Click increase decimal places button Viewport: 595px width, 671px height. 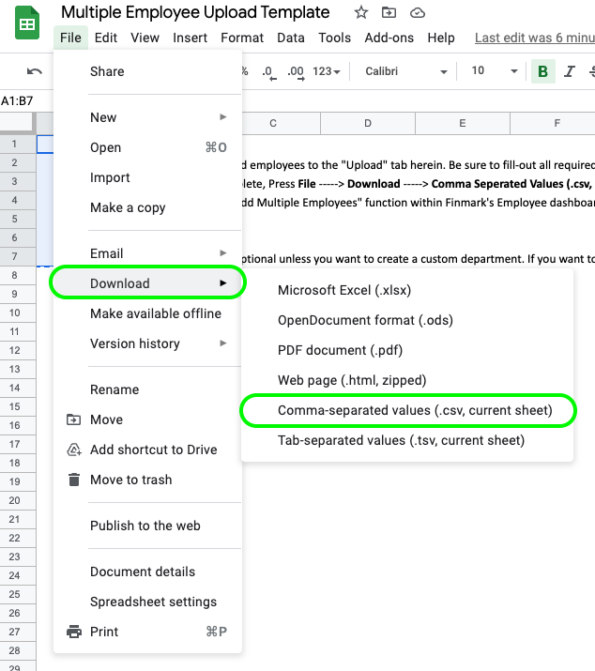pyautogui.click(x=295, y=71)
